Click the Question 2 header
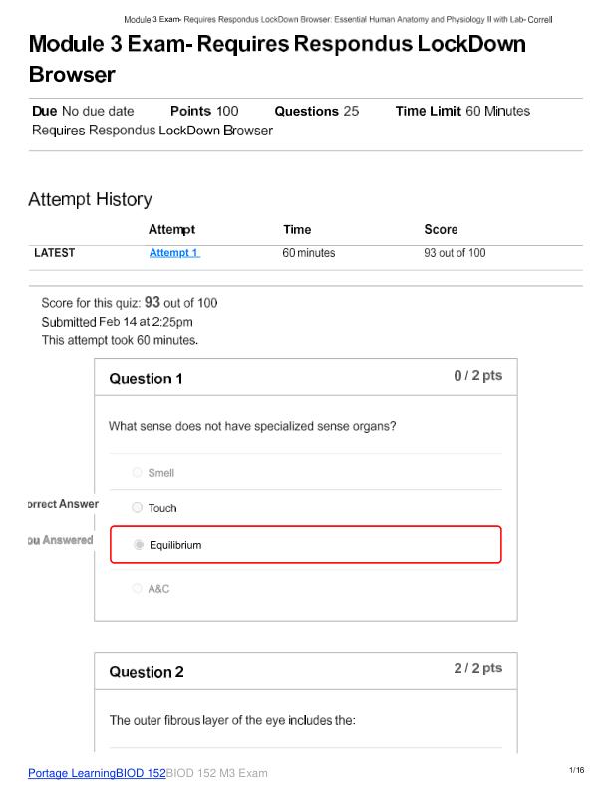Viewport: 610px width, 789px height. pyautogui.click(x=146, y=672)
